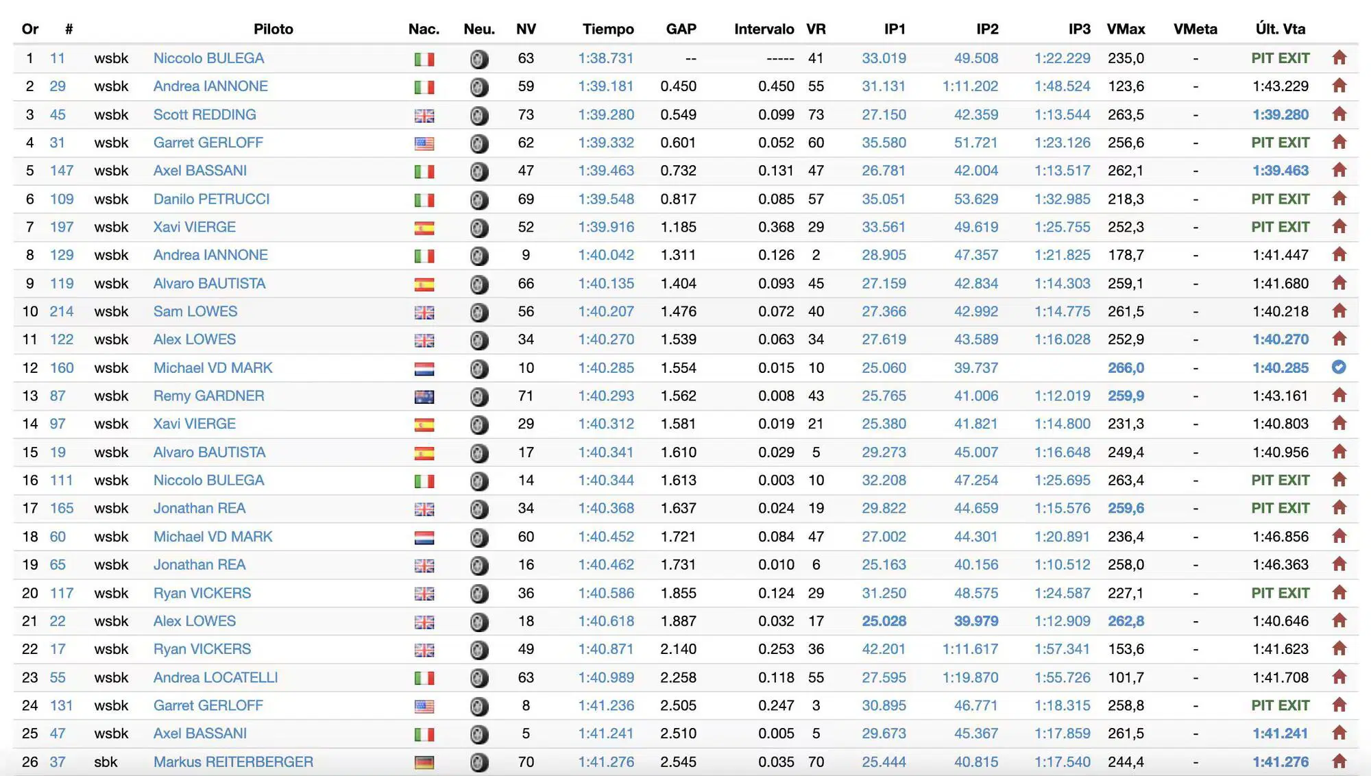Click the GAP column header
This screenshot has height=776, width=1371.
tap(681, 29)
